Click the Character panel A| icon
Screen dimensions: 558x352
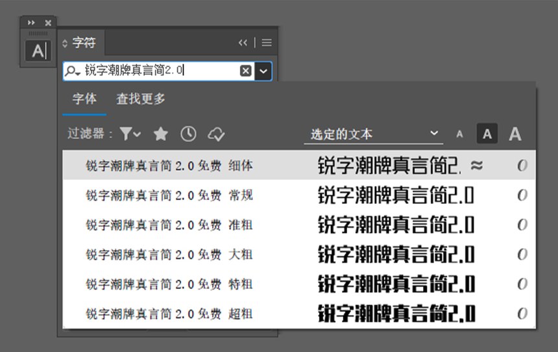[38, 51]
